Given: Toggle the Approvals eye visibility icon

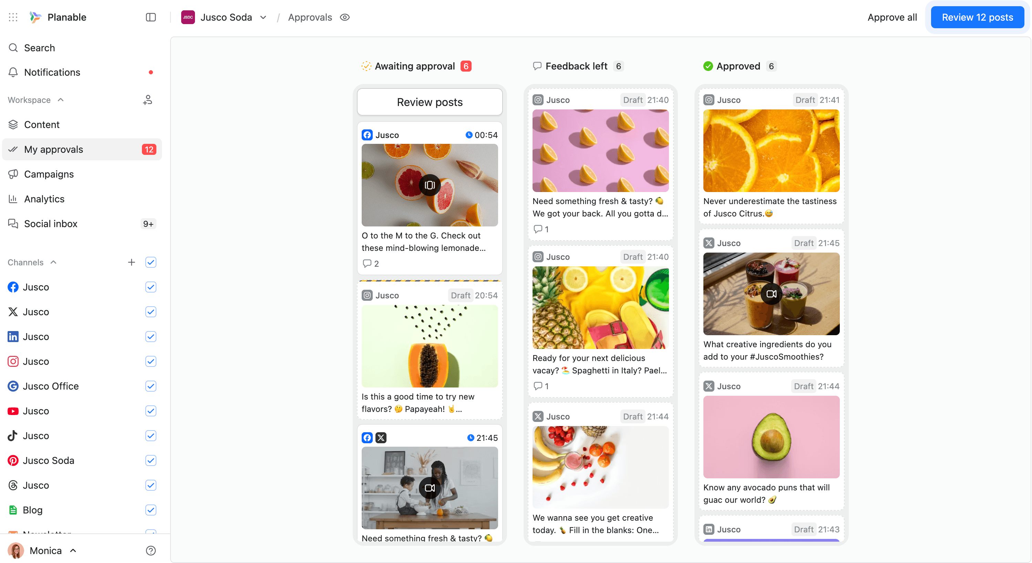Looking at the screenshot, I should 345,17.
